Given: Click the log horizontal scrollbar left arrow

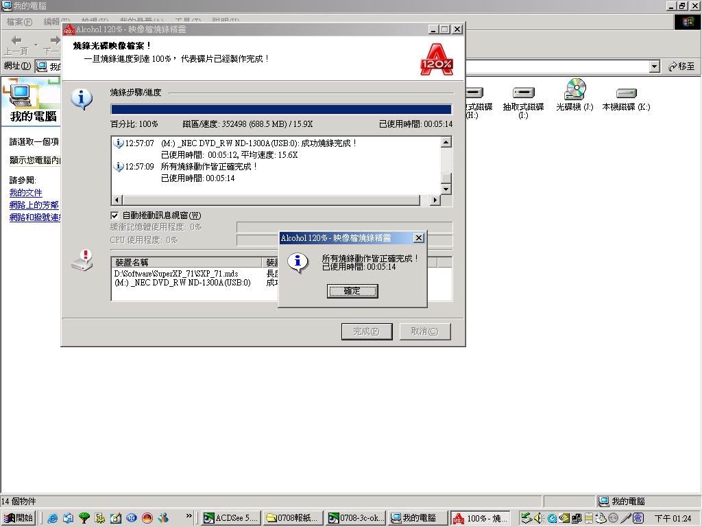Looking at the screenshot, I should 117,200.
